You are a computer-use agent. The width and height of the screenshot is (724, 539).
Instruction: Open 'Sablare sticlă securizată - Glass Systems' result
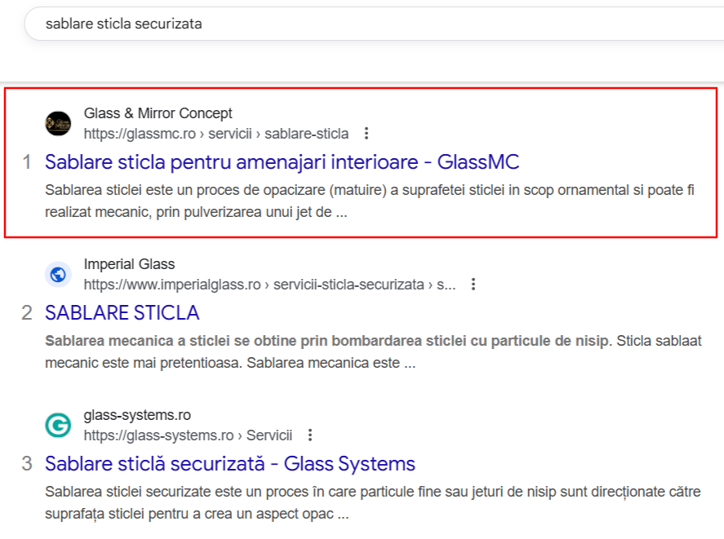click(230, 464)
